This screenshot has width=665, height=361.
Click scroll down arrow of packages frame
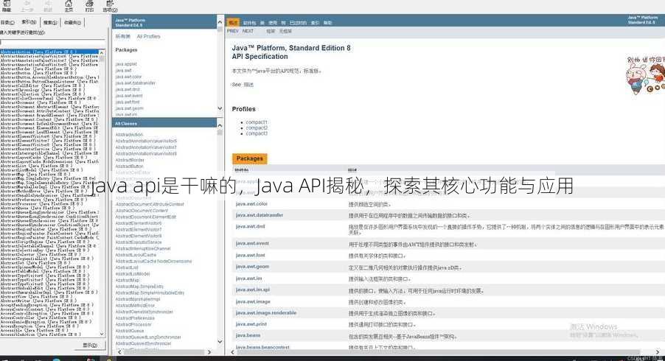click(220, 108)
